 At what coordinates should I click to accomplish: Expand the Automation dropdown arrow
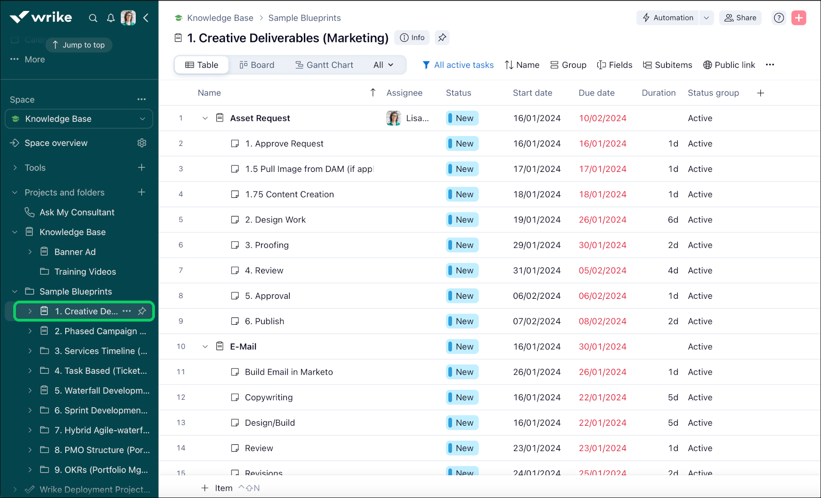[706, 18]
